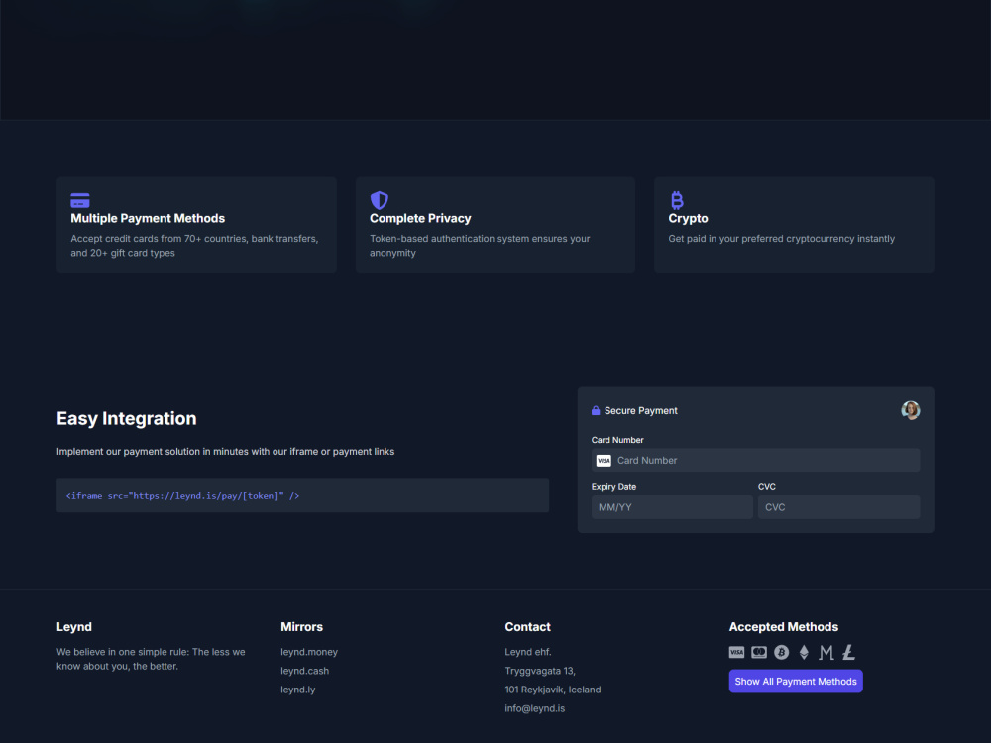Viewport: 991px width, 743px height.
Task: Focus the MM/YY expiry date field
Action: (x=672, y=507)
